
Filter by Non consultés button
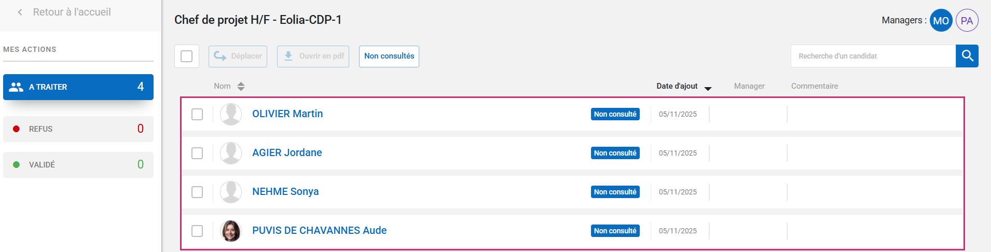coord(389,56)
